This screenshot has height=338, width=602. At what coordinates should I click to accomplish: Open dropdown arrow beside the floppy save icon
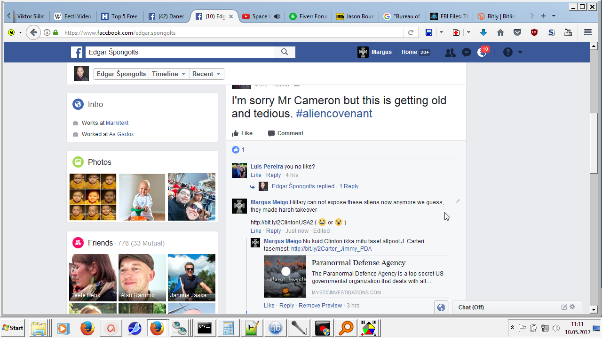(x=441, y=32)
